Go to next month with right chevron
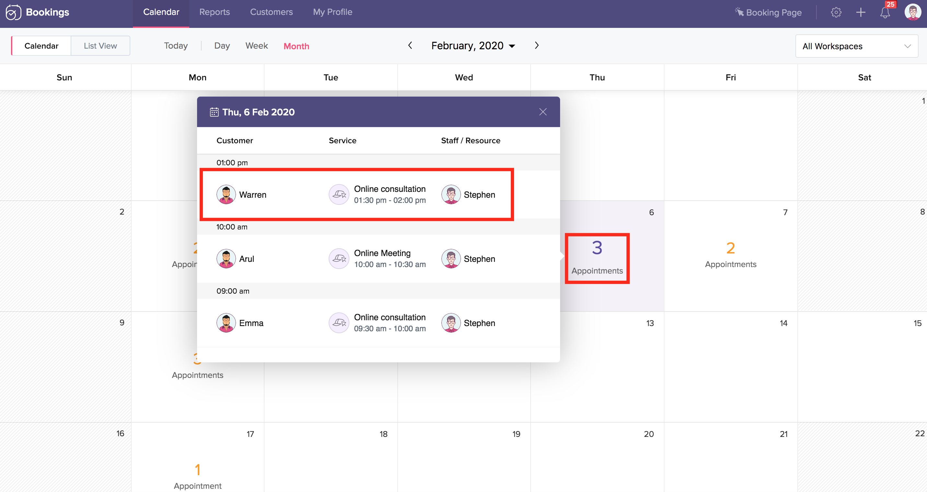 coord(536,45)
